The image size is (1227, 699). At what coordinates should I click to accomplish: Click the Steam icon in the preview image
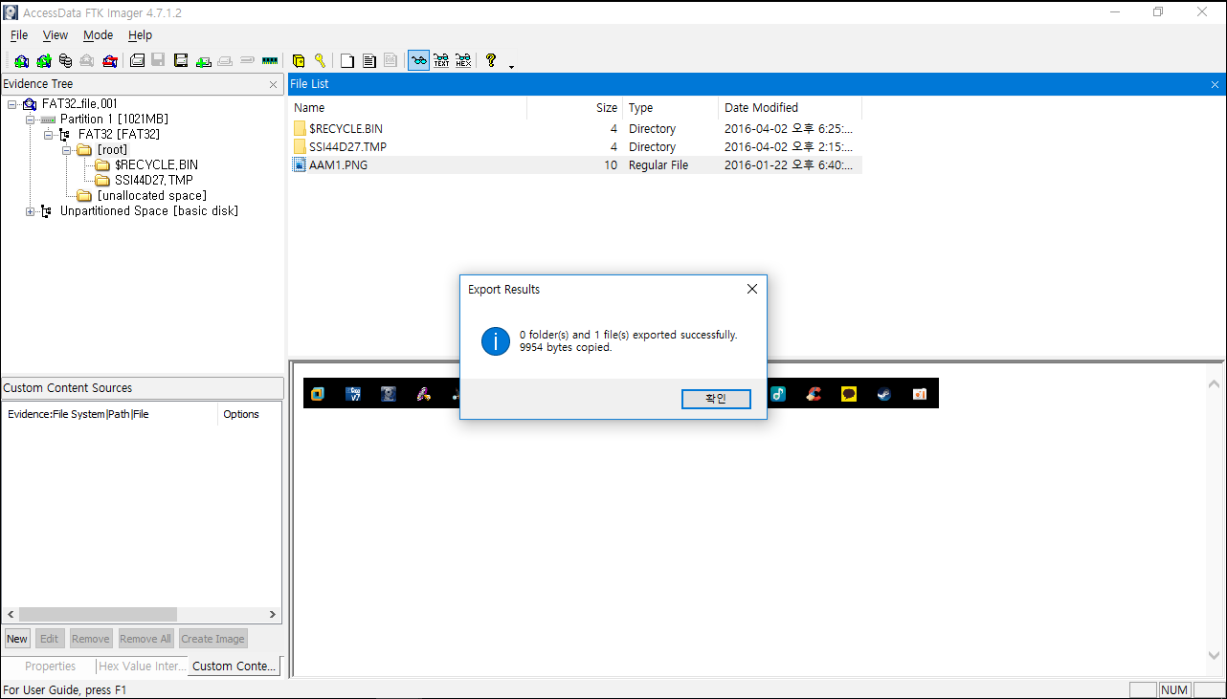tap(884, 393)
